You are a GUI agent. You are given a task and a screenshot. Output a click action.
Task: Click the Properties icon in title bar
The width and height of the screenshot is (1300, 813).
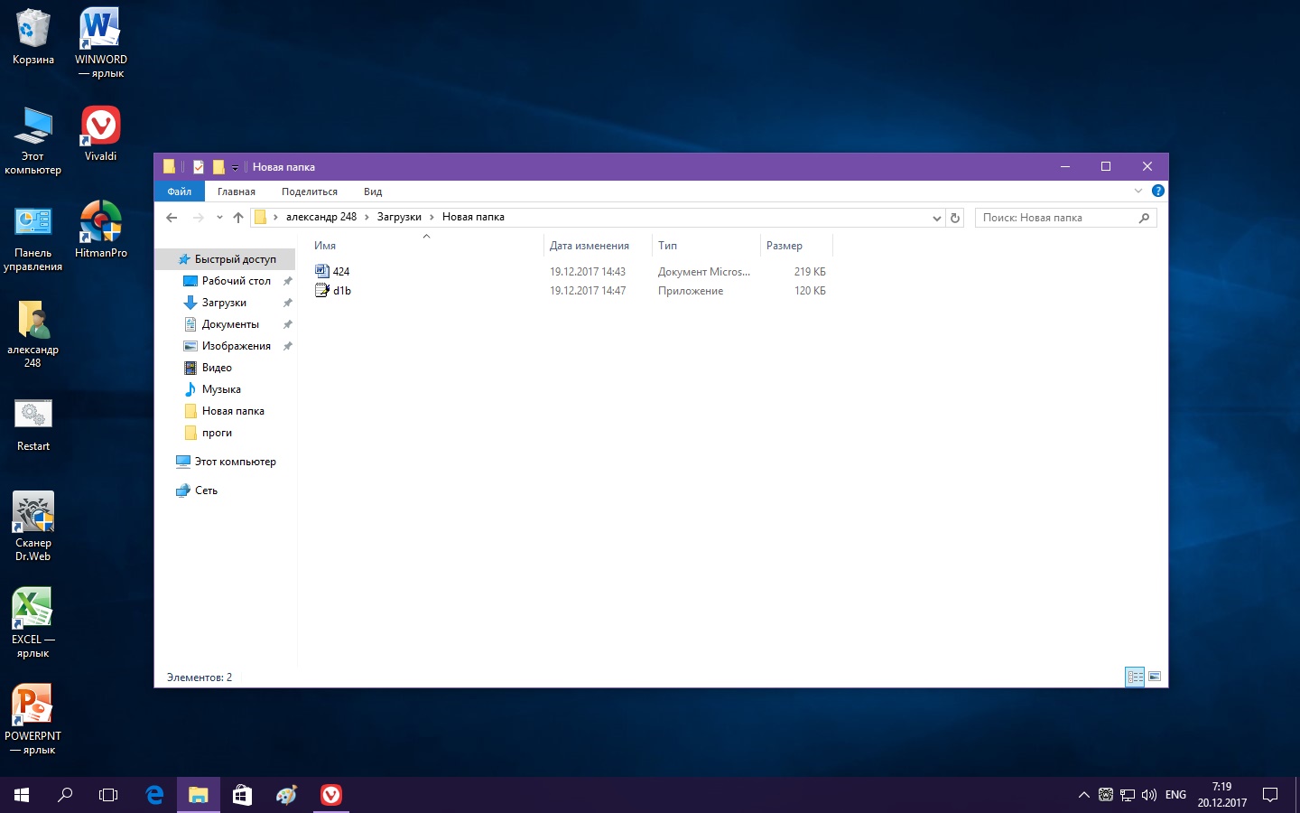pyautogui.click(x=199, y=167)
